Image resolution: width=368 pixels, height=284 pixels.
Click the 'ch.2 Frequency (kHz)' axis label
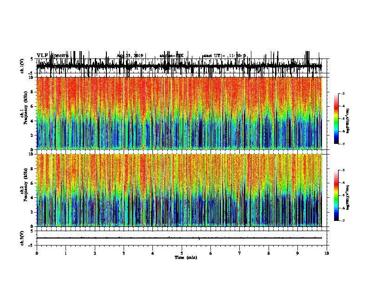point(24,185)
